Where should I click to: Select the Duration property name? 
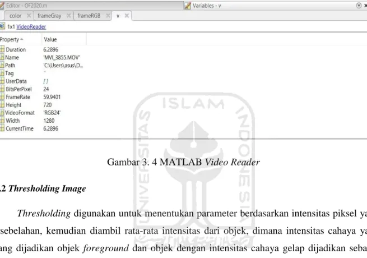coord(16,49)
